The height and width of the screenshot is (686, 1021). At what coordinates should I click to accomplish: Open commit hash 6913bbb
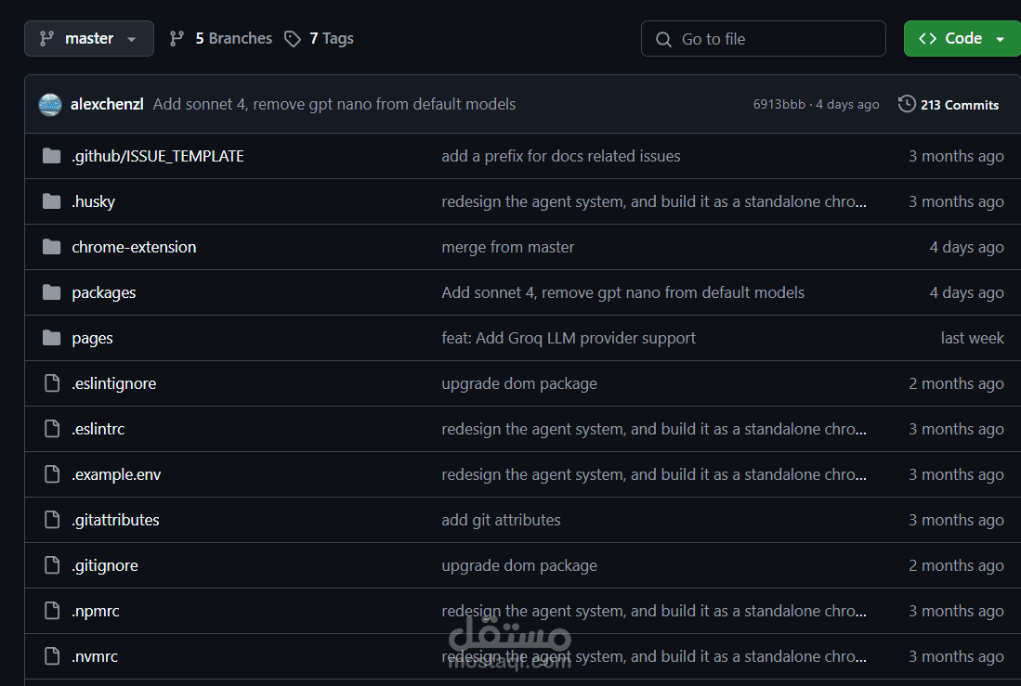pyautogui.click(x=779, y=104)
